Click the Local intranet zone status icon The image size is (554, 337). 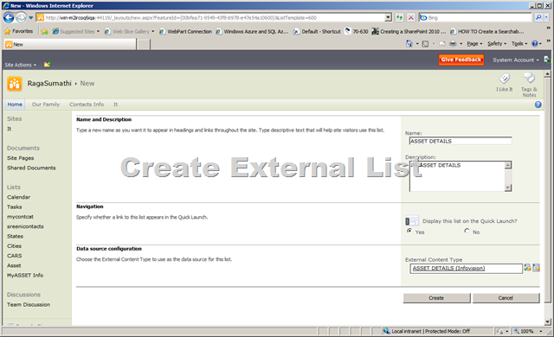coord(387,331)
